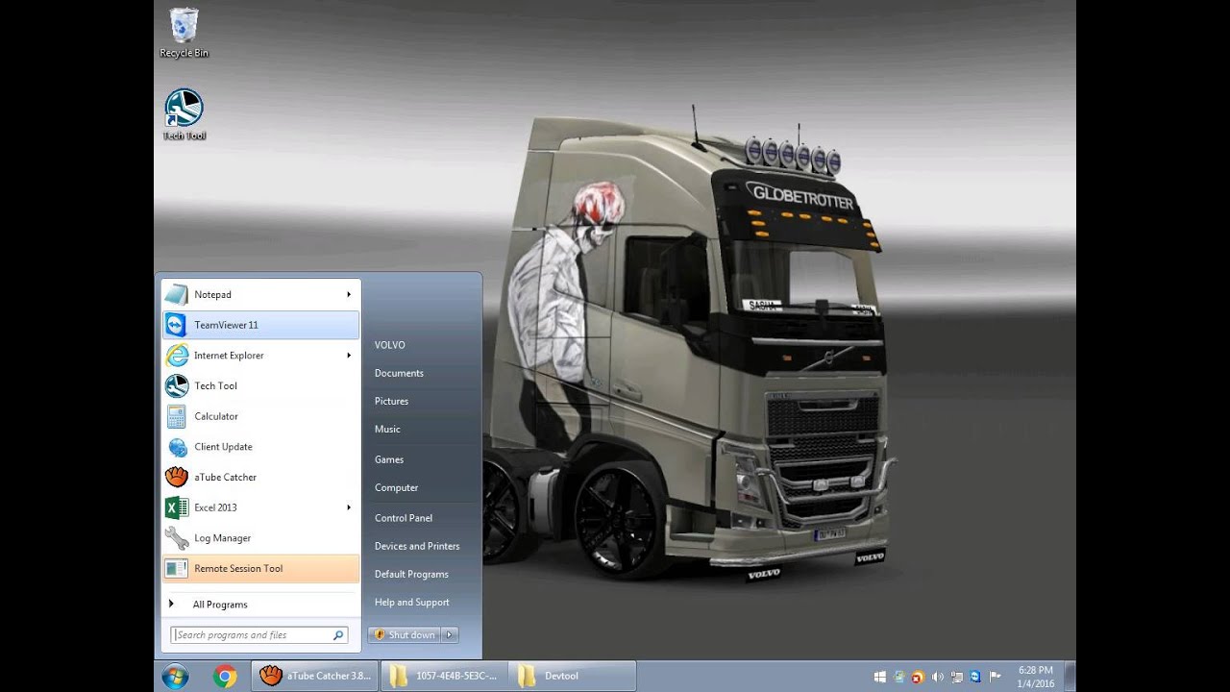
Task: Open Help and Support
Action: (411, 602)
